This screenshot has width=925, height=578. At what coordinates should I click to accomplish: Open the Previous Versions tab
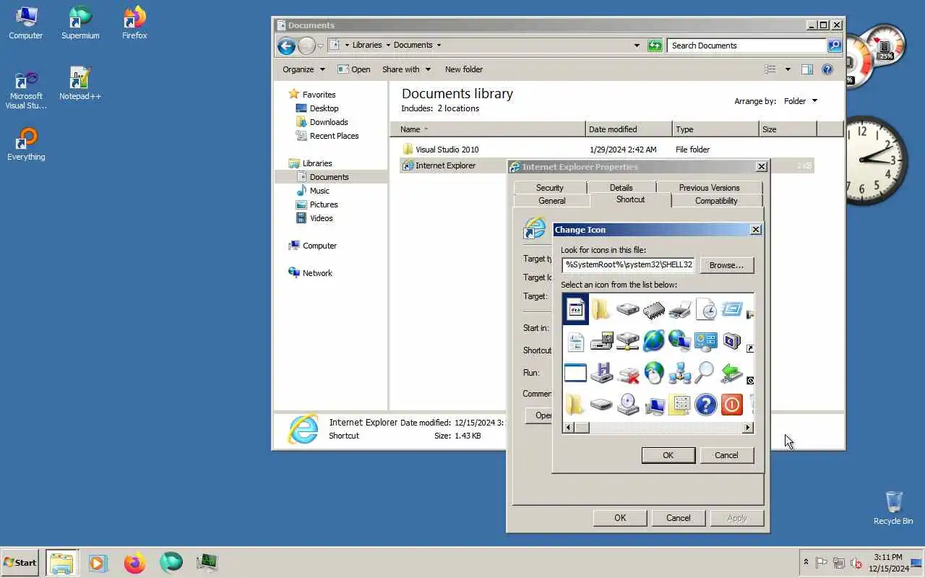[709, 187]
